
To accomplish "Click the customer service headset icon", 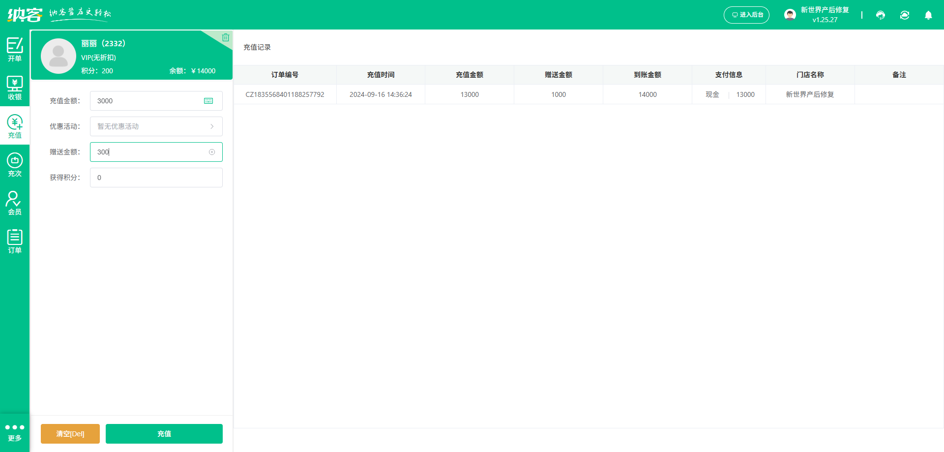I will coord(881,15).
